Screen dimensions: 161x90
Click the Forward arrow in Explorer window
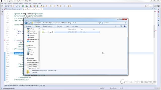pos(29,23)
